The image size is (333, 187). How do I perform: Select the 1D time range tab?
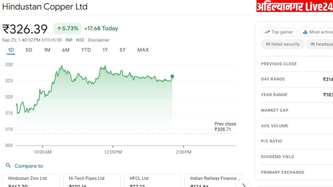coord(11,50)
